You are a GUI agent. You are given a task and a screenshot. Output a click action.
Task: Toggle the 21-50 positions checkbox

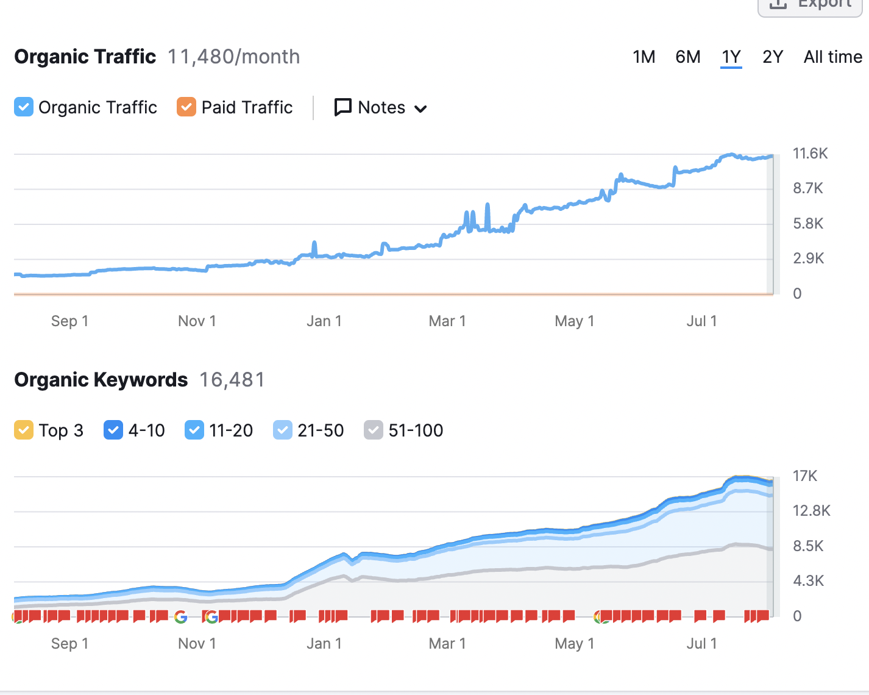(283, 430)
